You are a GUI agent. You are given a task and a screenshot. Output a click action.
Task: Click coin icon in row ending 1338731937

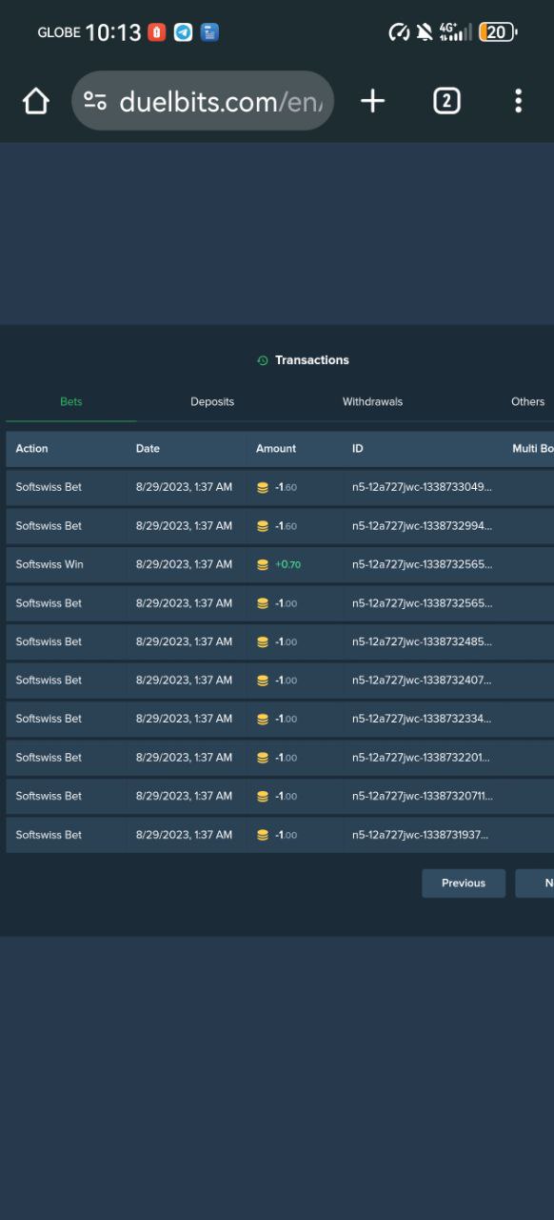263,835
